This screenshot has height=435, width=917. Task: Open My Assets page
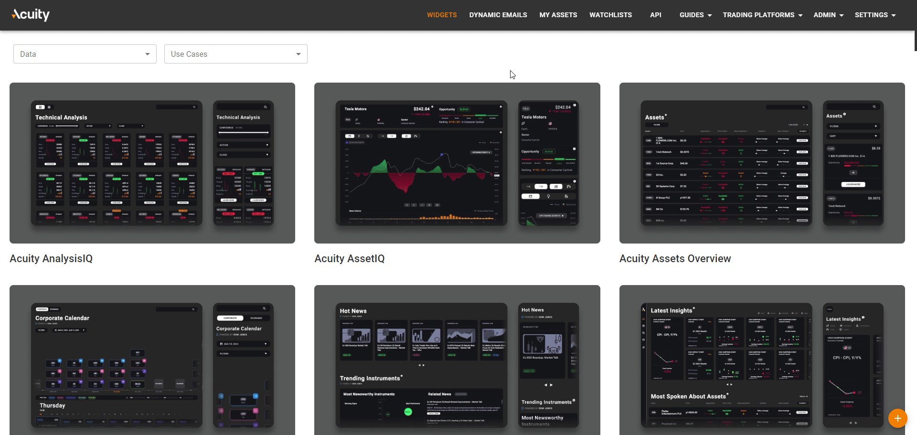point(558,15)
